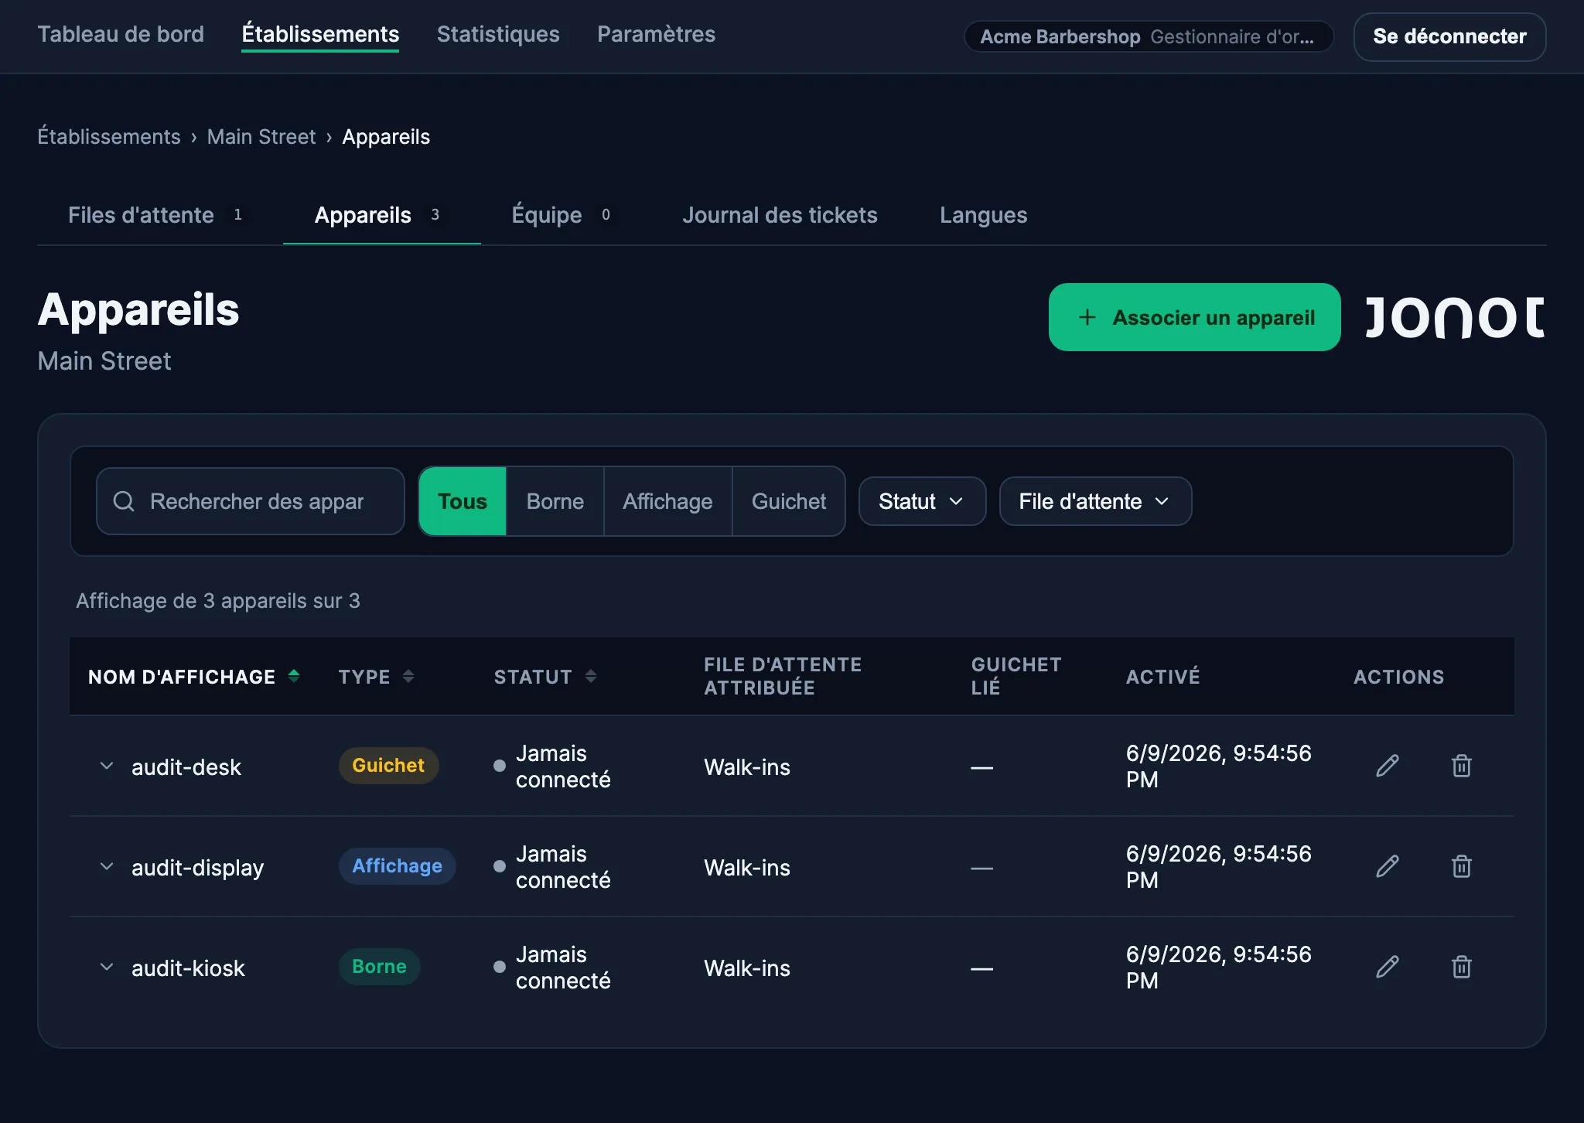
Task: Sort by Nom d'affichage column
Action: click(x=193, y=677)
